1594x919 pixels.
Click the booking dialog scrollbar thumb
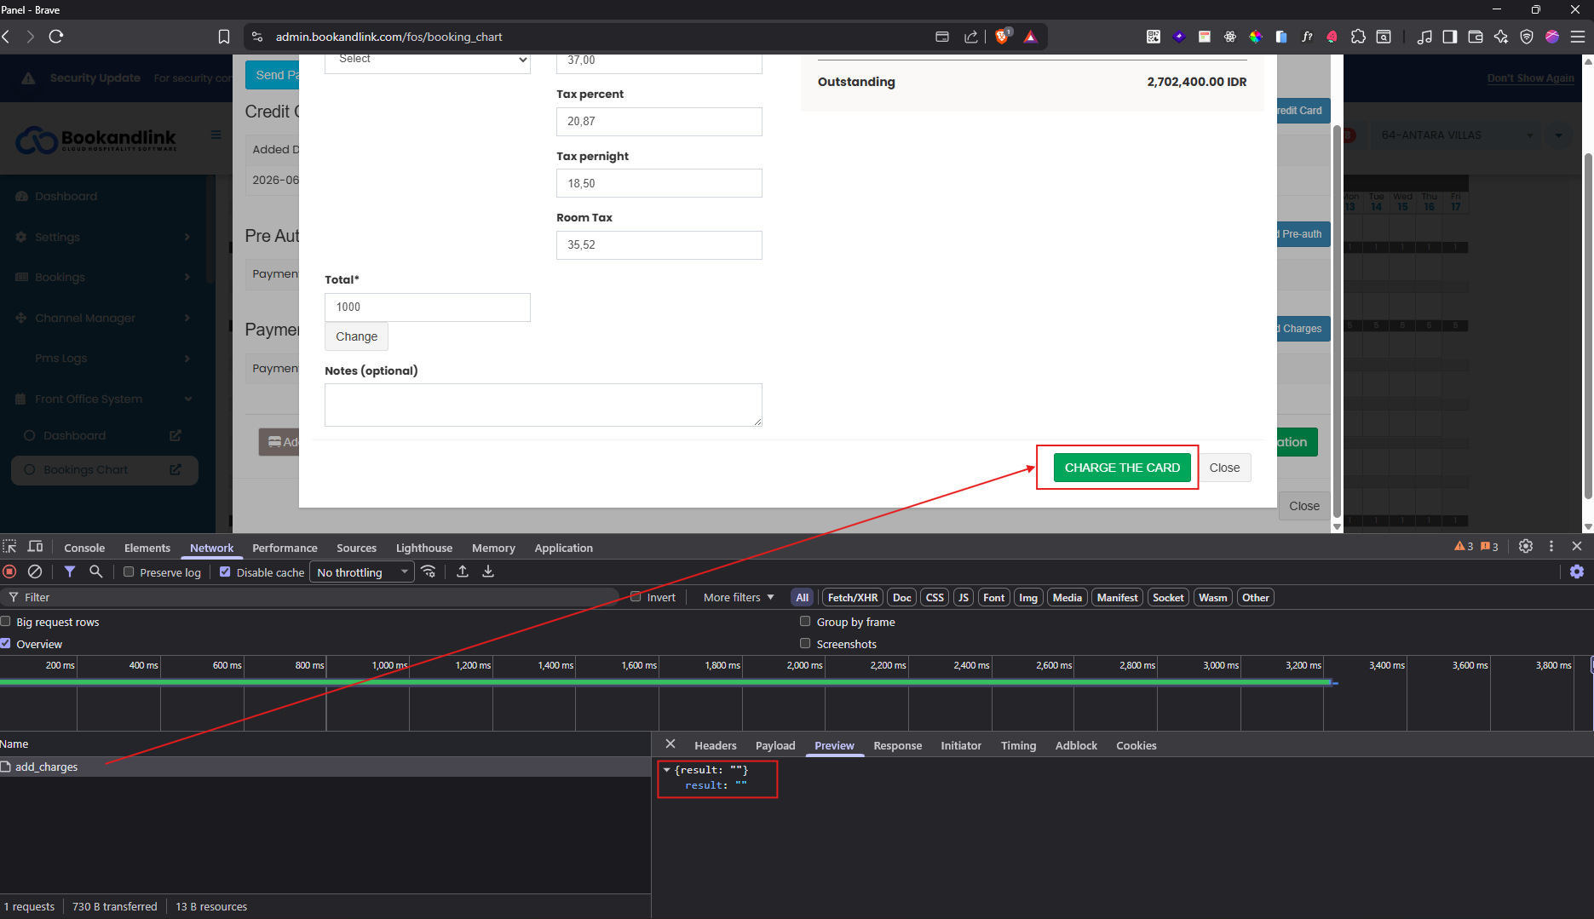point(1337,319)
